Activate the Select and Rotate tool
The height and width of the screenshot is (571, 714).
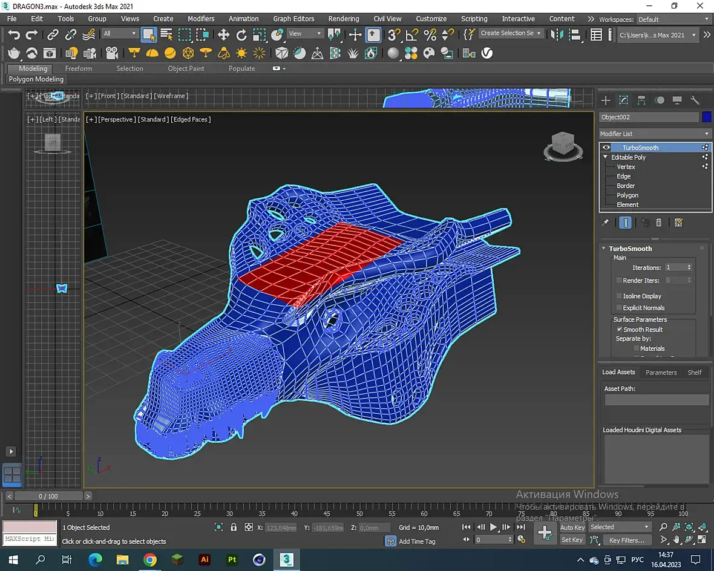point(241,34)
